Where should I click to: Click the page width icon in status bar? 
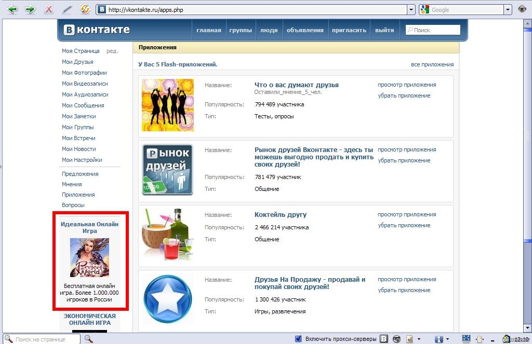(480, 339)
